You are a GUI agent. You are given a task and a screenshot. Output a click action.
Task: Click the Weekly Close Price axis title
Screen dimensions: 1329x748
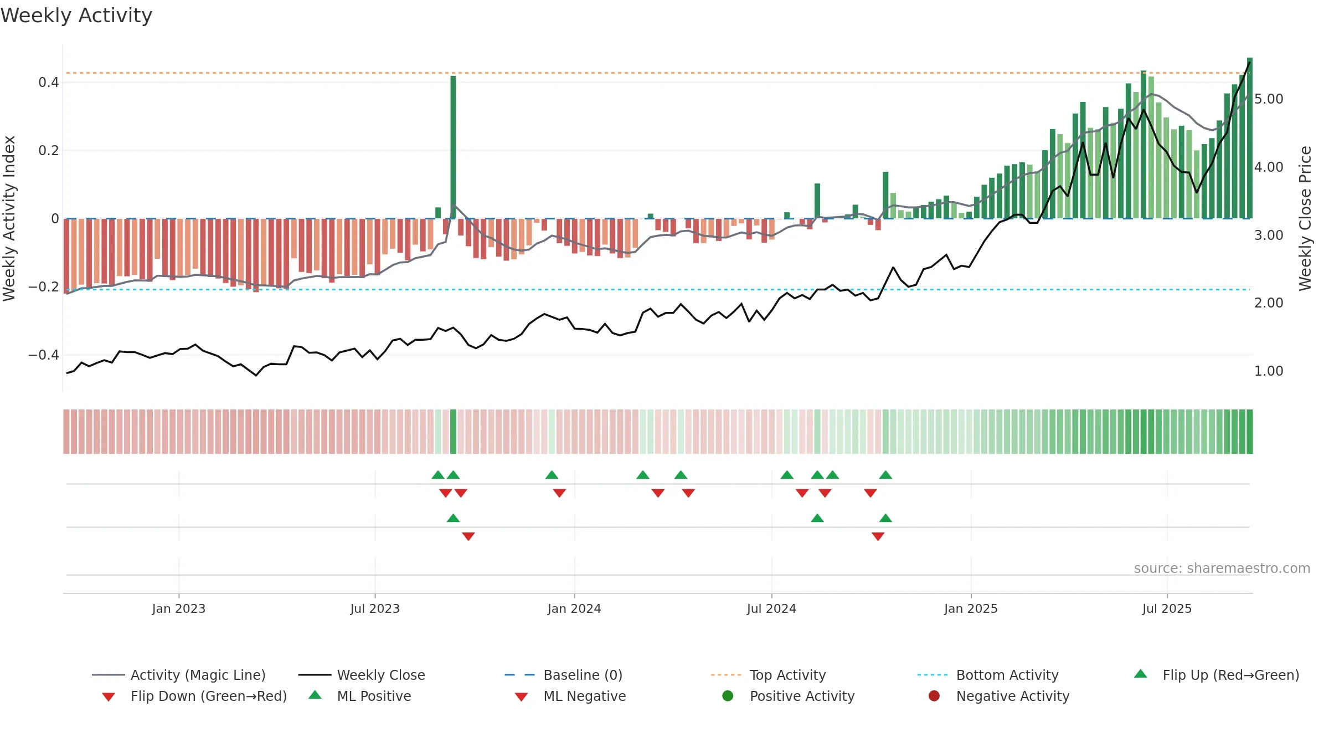(1305, 218)
